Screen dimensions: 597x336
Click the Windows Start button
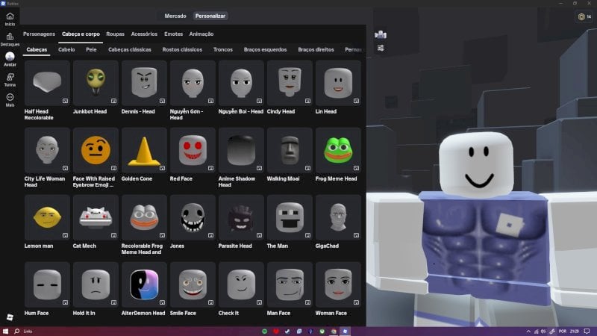click(5, 332)
